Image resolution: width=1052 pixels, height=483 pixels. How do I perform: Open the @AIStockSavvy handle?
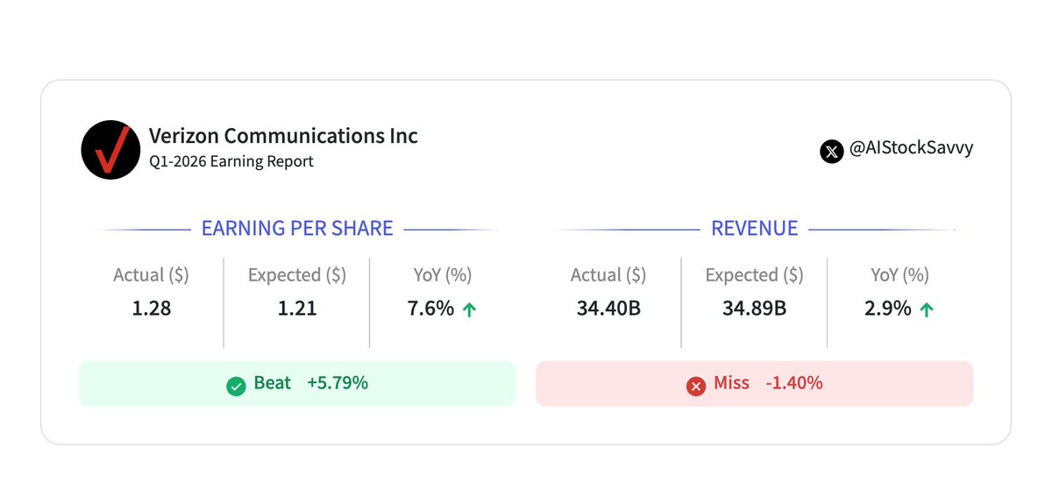912,148
